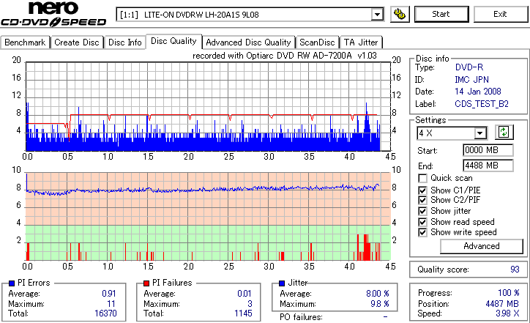Click the drive options icon beside Start
This screenshot has height=323, width=530.
pos(400,15)
